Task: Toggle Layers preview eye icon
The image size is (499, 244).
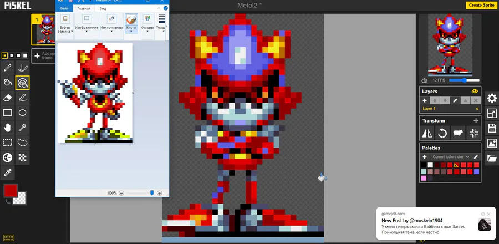Action: (x=475, y=91)
